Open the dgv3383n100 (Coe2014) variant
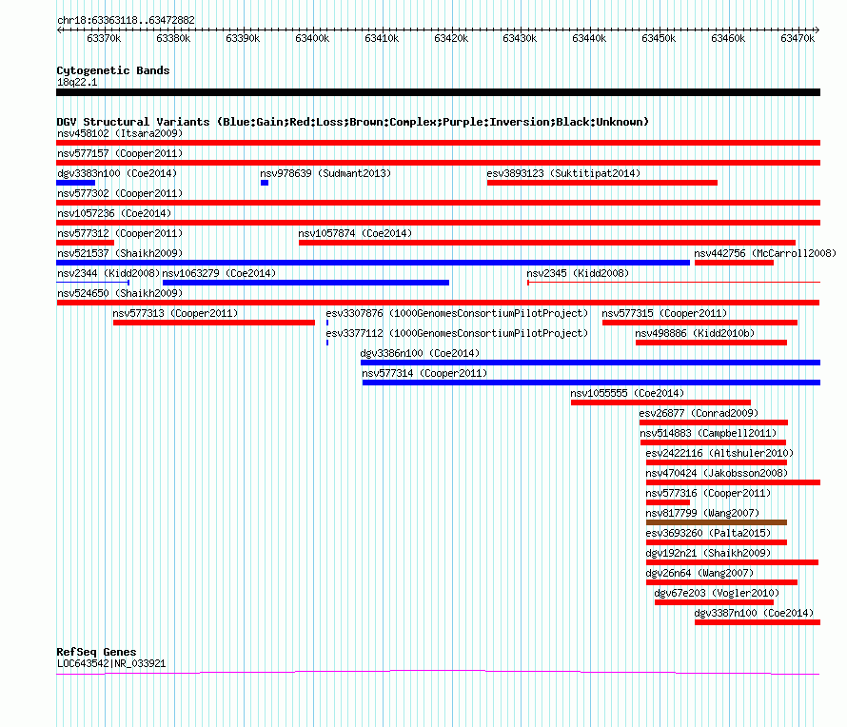 point(117,173)
